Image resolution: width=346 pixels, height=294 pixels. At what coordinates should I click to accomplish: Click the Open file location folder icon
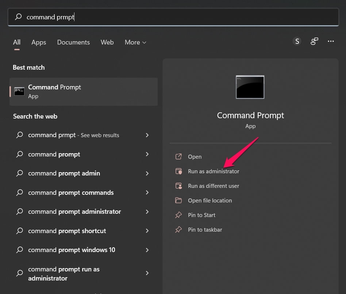click(x=178, y=200)
